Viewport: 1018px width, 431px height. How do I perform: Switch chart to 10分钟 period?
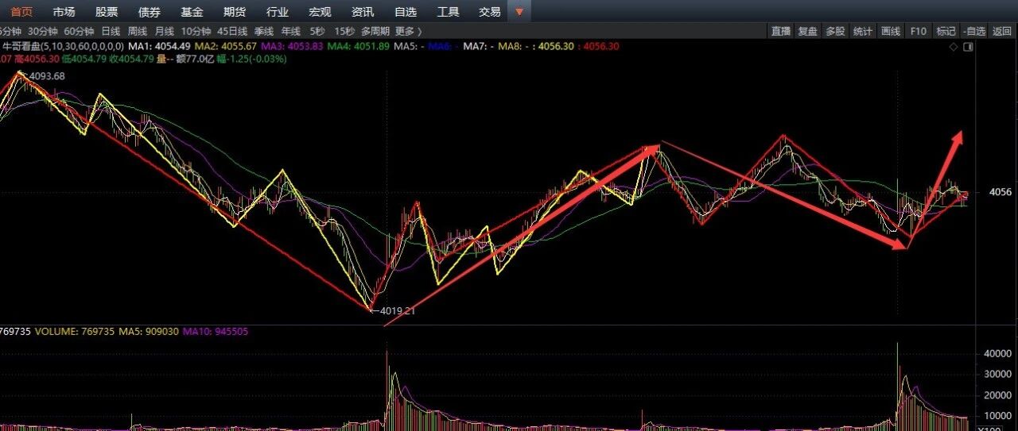click(196, 31)
